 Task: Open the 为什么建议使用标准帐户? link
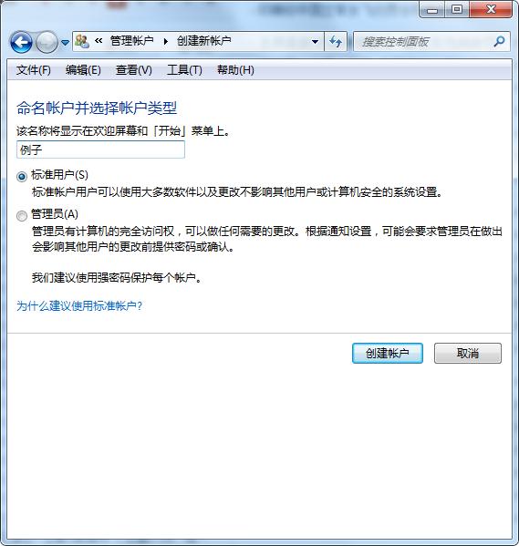[79, 306]
